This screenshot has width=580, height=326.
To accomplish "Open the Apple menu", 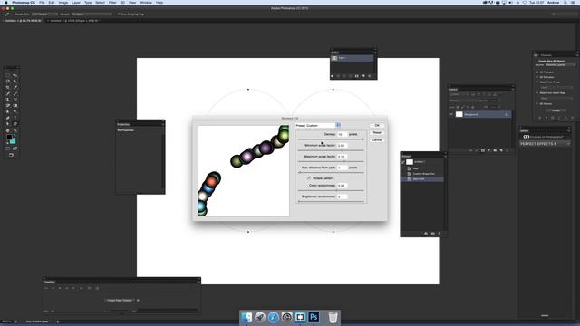I will coord(6,2).
